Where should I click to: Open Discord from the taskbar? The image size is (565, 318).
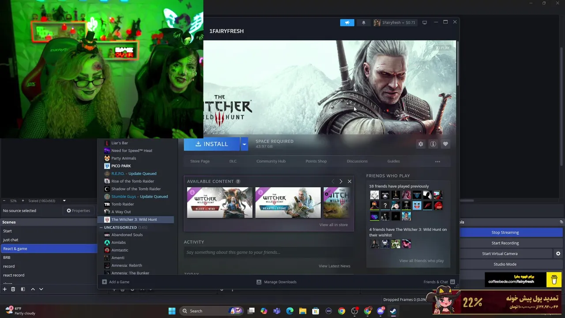(380, 311)
